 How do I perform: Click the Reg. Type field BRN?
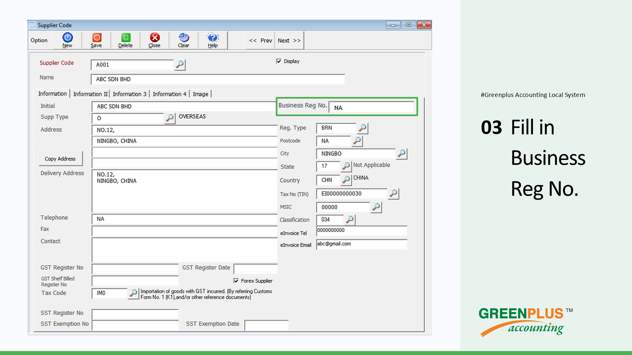[336, 128]
